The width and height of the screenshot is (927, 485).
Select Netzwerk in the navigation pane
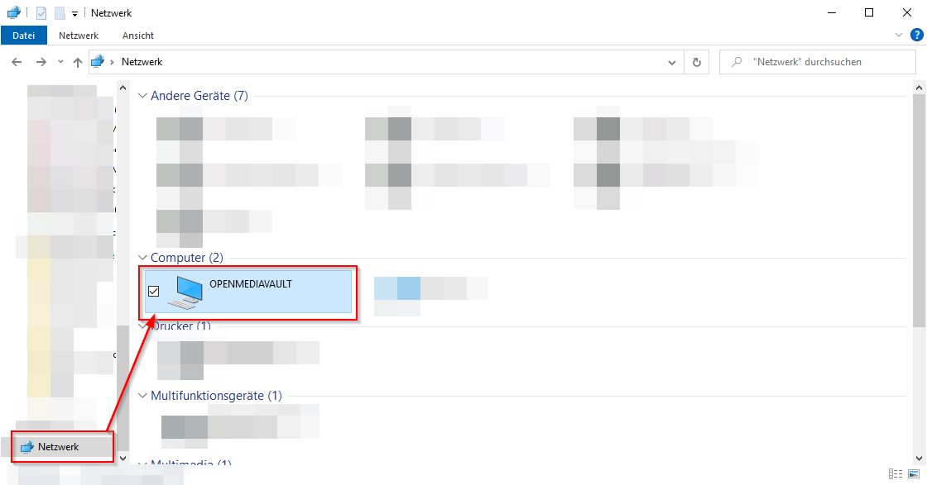58,447
